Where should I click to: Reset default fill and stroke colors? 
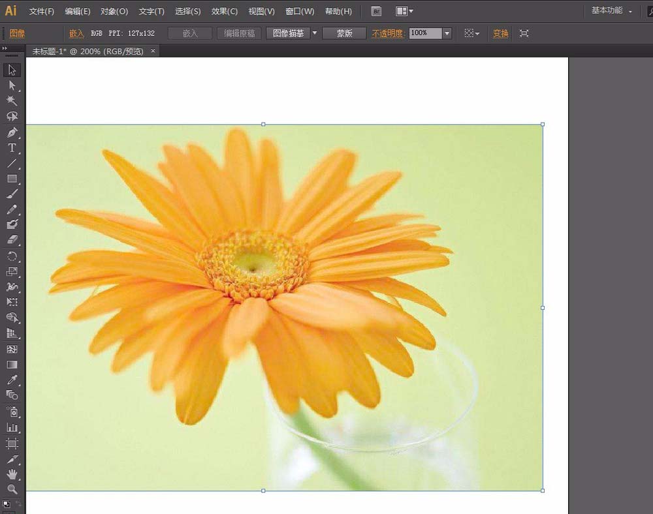(x=7, y=504)
